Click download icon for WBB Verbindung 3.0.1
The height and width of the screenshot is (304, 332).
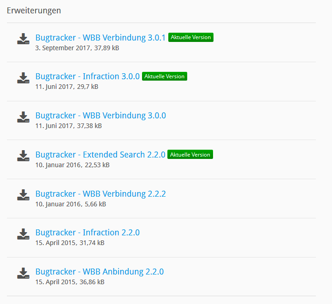pyautogui.click(x=23, y=39)
